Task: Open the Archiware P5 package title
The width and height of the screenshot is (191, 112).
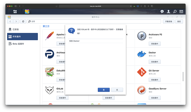Action: pos(155,35)
